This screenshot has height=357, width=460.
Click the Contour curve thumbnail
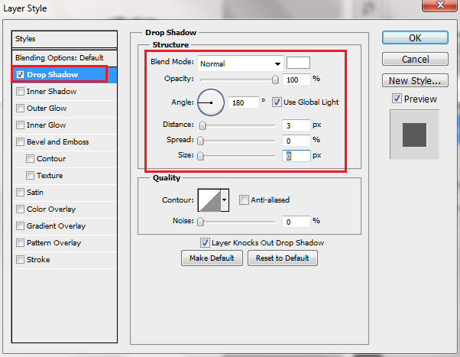[x=209, y=200]
